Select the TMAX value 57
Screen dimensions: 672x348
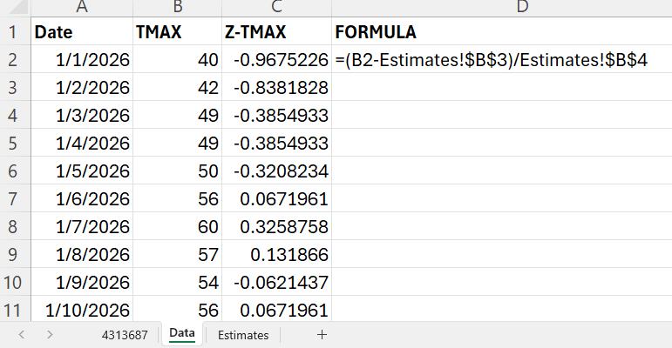point(178,254)
